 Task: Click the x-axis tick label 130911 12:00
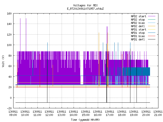pyautogui.click(x=49, y=113)
